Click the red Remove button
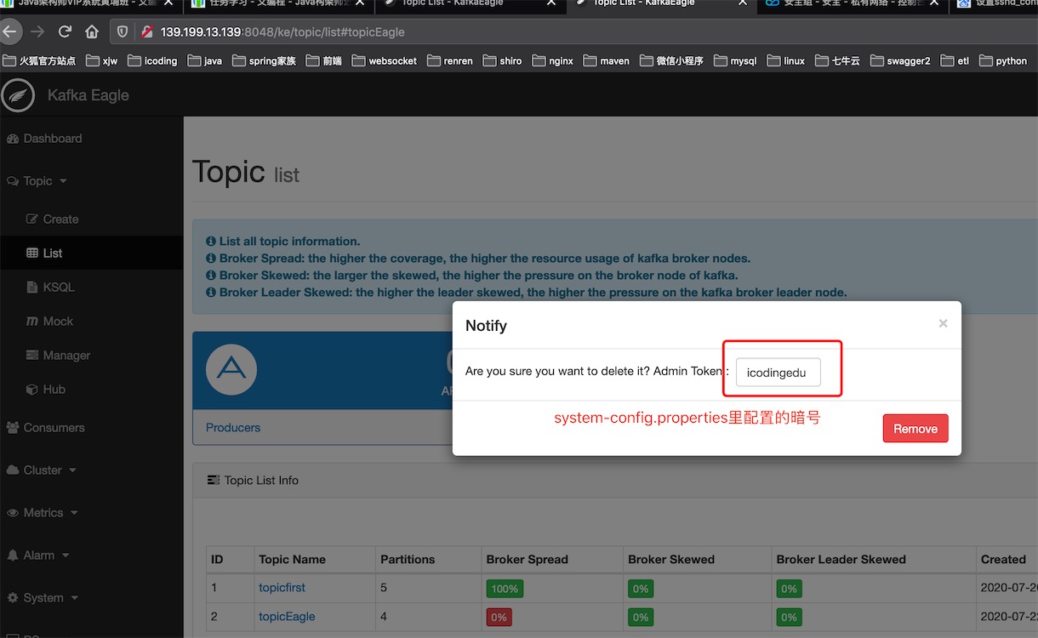Viewport: 1038px width, 638px height. 915,429
